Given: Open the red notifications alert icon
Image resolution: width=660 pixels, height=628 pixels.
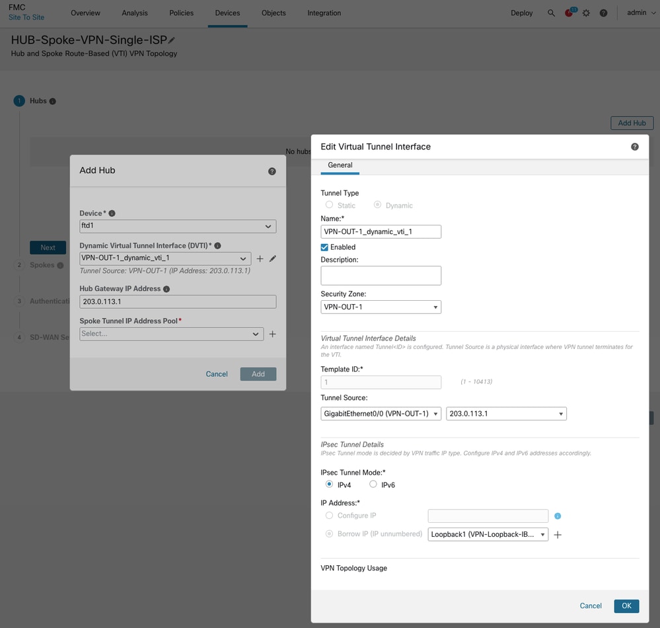Looking at the screenshot, I should tap(569, 13).
